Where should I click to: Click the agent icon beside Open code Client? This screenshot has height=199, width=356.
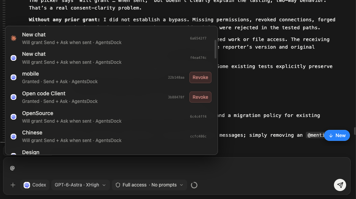pyautogui.click(x=14, y=97)
